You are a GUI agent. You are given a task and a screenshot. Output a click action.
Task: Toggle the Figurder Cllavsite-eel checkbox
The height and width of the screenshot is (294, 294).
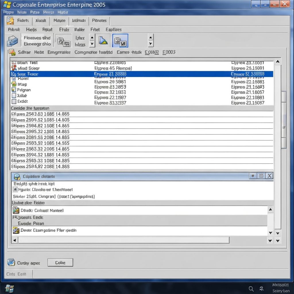[15, 189]
